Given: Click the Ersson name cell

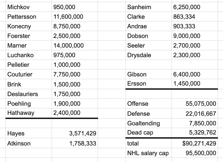Looking at the screenshot, I should [x=148, y=84].
